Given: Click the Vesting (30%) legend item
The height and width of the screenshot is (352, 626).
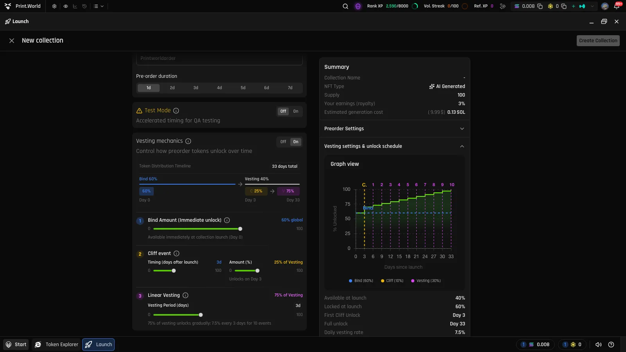Looking at the screenshot, I should [x=426, y=281].
